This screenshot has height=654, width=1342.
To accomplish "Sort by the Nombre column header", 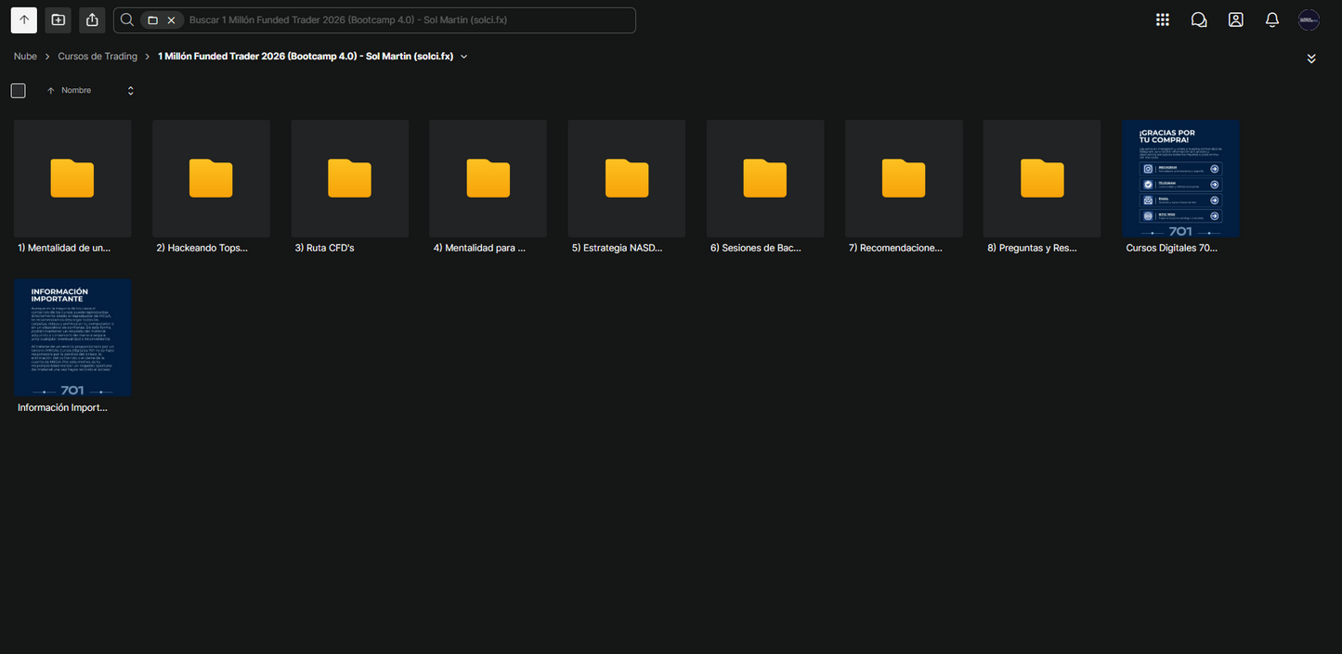I will pos(76,91).
